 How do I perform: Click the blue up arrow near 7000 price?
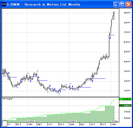pos(110,38)
